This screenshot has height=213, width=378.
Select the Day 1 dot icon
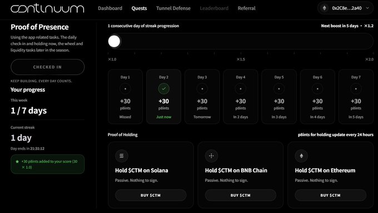tap(125, 89)
